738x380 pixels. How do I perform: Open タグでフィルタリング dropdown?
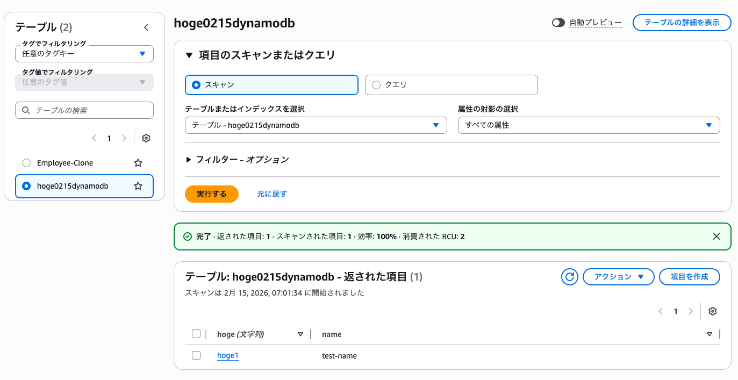(x=84, y=54)
